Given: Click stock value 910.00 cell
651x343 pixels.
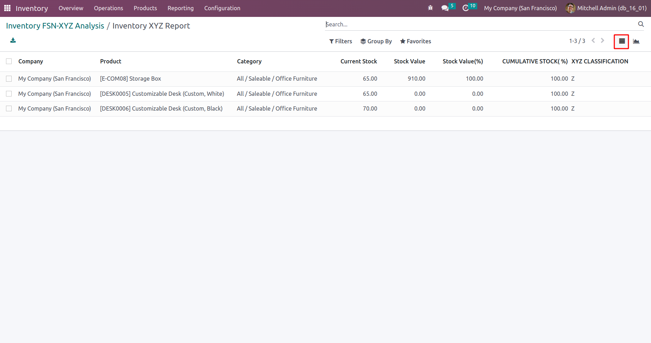Looking at the screenshot, I should click(416, 79).
